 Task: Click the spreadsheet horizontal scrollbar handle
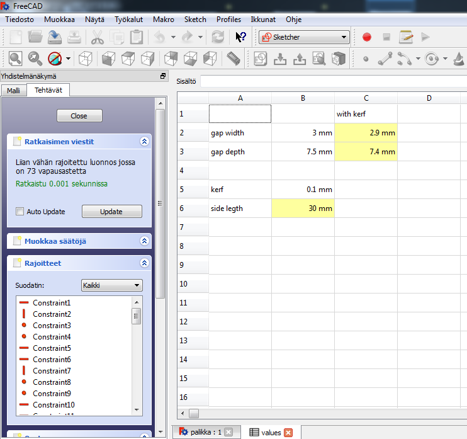(194, 414)
